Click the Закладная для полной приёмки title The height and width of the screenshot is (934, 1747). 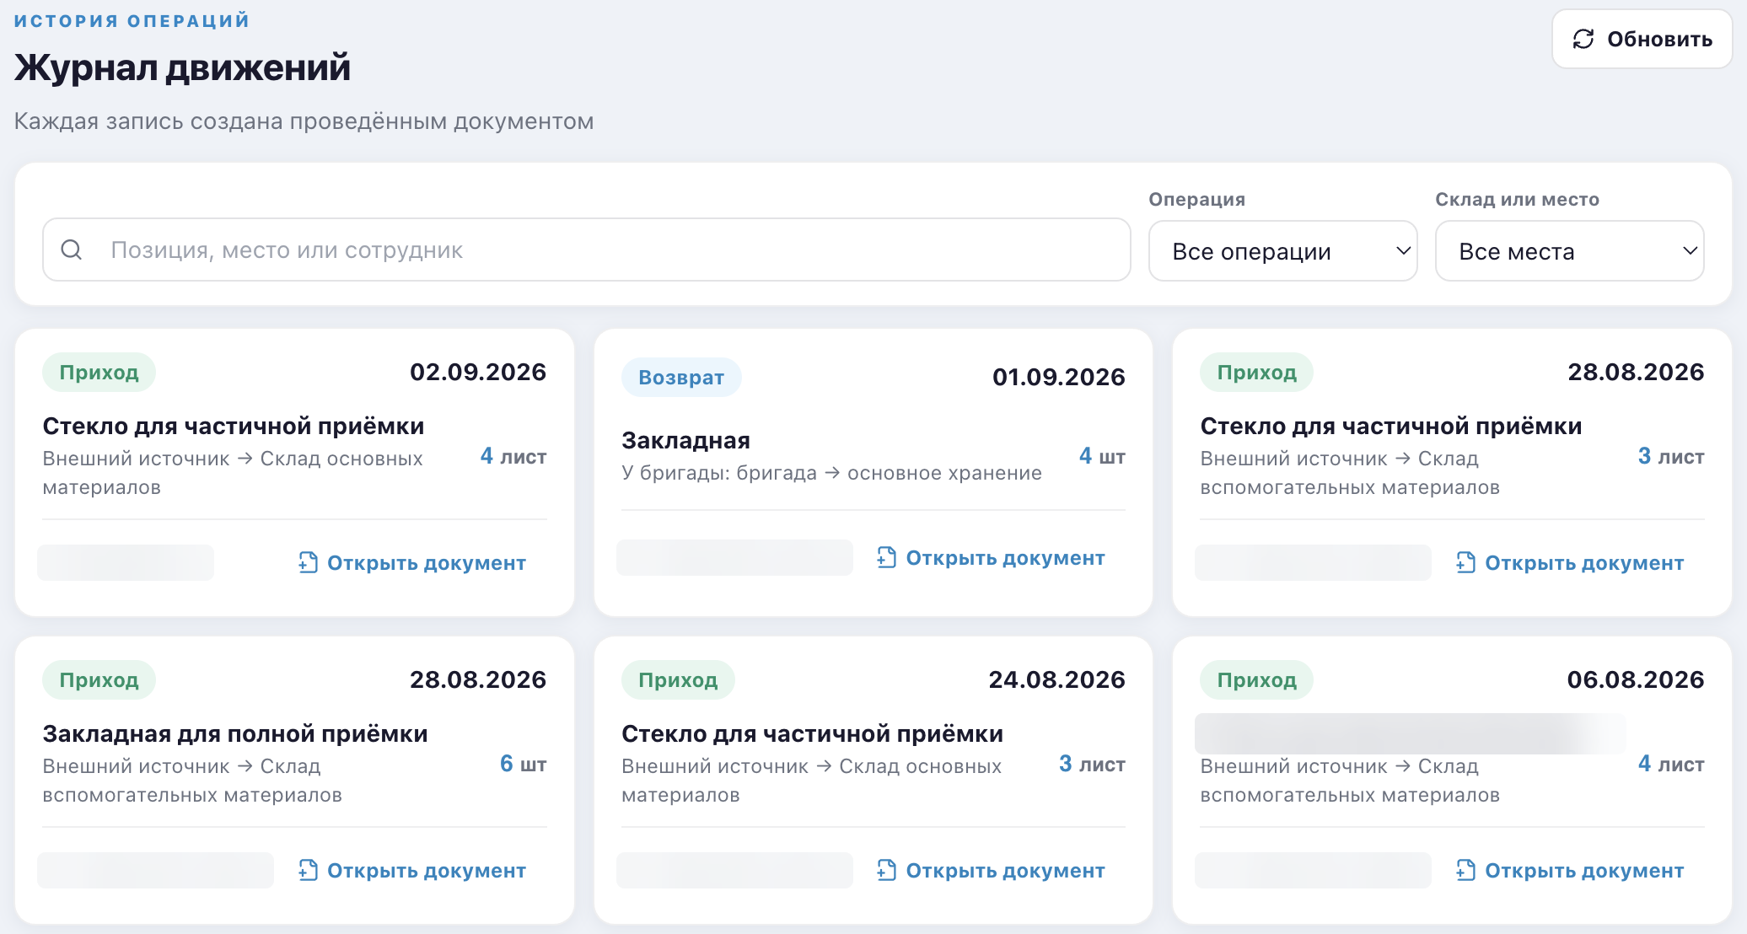click(x=235, y=734)
